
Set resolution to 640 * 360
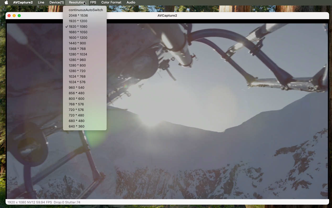(x=77, y=126)
